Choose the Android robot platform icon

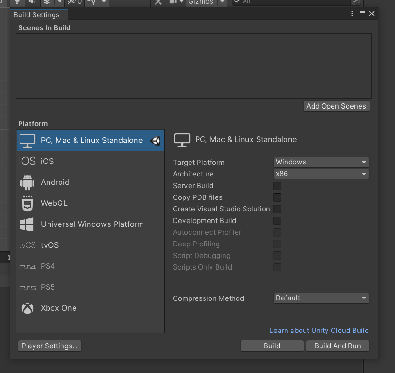coord(27,183)
